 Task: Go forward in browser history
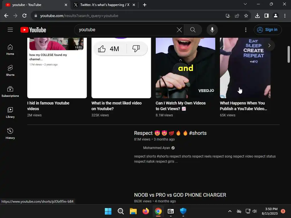click(15, 16)
